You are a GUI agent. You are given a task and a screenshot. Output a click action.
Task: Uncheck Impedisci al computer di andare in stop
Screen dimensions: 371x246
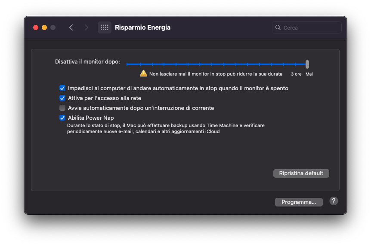(x=62, y=88)
